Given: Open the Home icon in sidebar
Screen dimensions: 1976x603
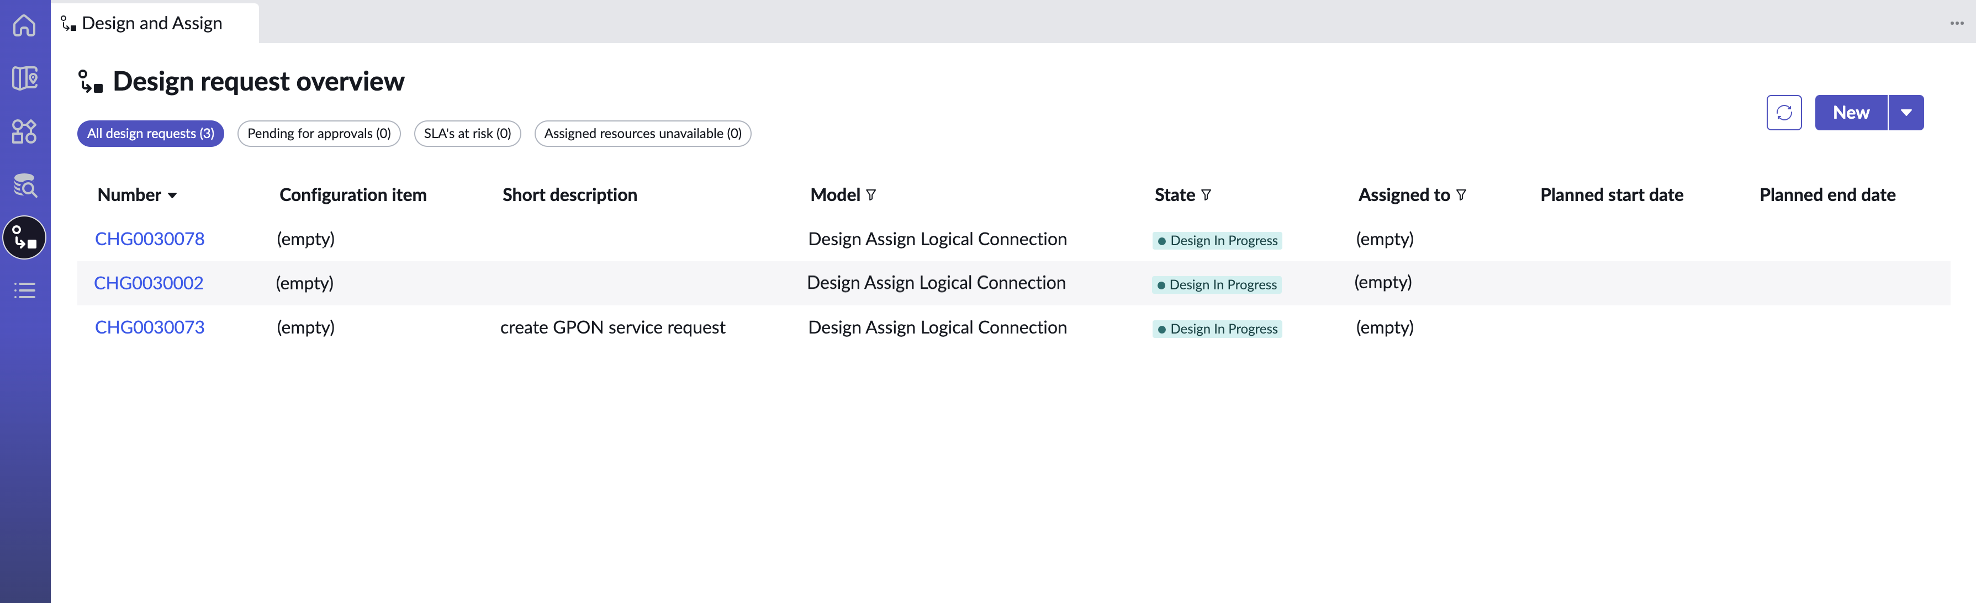Looking at the screenshot, I should coord(24,25).
